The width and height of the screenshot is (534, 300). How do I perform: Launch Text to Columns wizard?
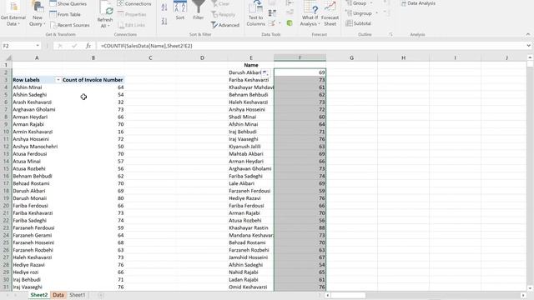tap(256, 14)
